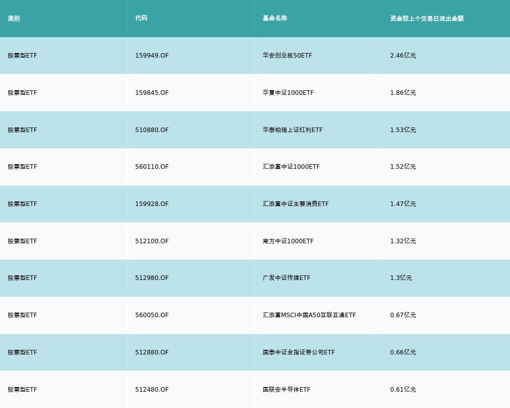This screenshot has width=510, height=408.
Task: Click 股票型ETF in the 512480.OF row
Action: click(x=22, y=390)
